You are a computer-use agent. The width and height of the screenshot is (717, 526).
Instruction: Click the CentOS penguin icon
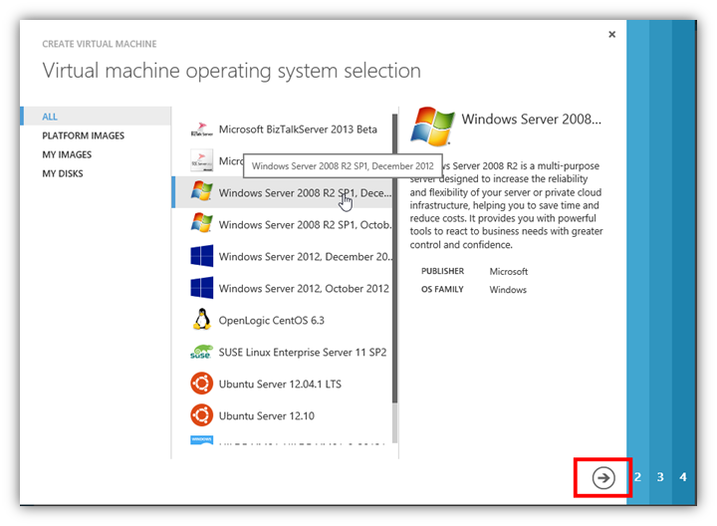pos(201,319)
